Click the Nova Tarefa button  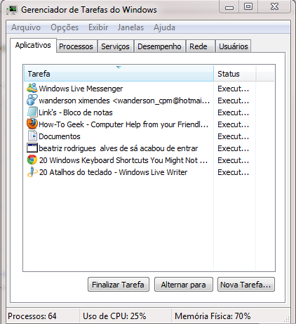[246, 285]
